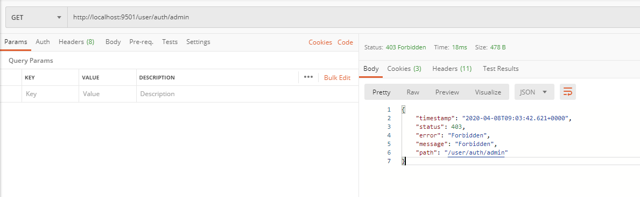Viewport: 640px width, 197px height.
Task: Open the three-dots column options menu
Action: (x=308, y=77)
